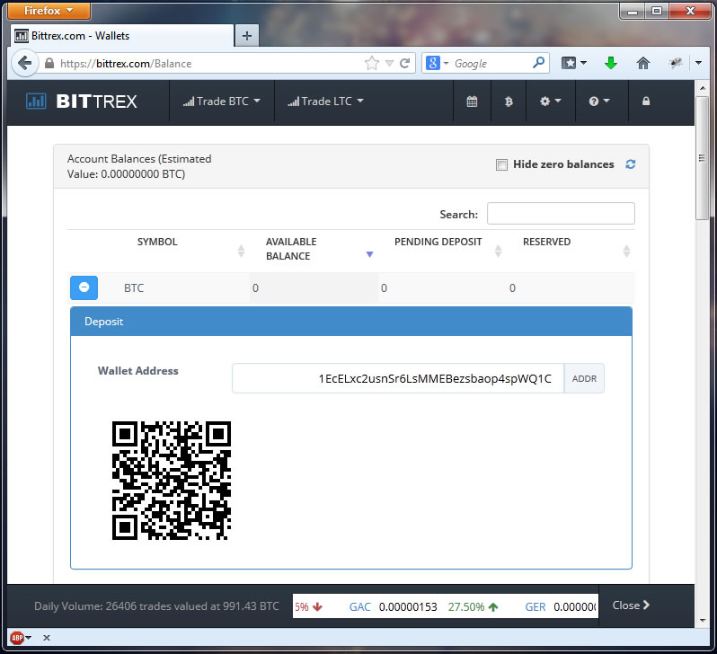Click the BITTREX brand name link
717x654 pixels.
pyautogui.click(x=96, y=102)
